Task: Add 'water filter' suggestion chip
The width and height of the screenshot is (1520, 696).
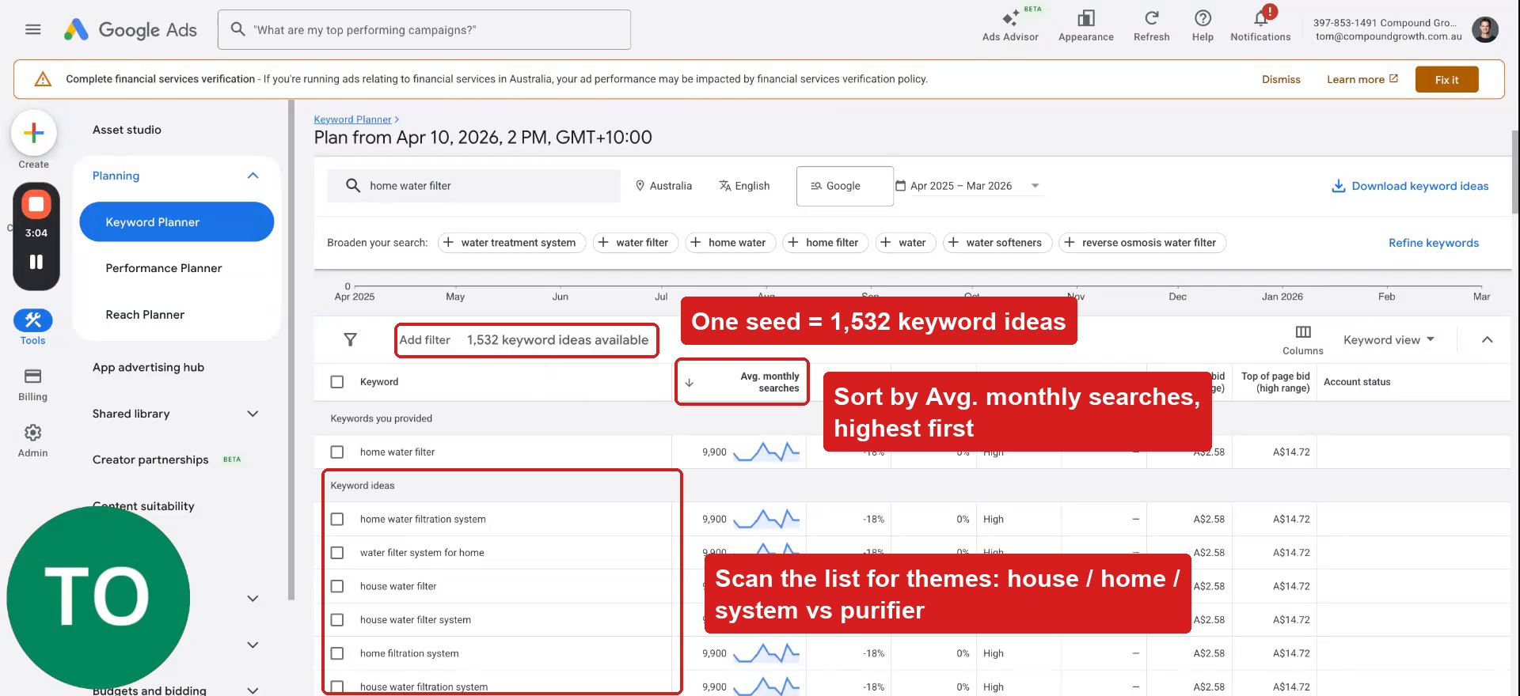Action: click(635, 243)
